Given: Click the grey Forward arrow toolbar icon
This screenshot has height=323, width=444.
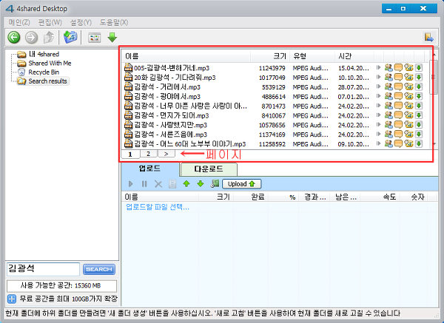Looking at the screenshot, I should coord(31,38).
